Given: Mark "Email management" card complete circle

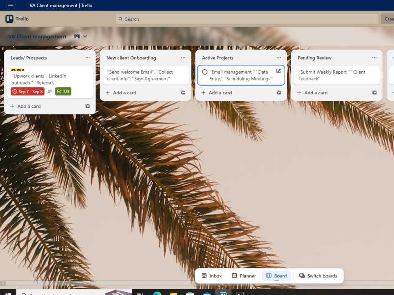Looking at the screenshot, I should [205, 72].
